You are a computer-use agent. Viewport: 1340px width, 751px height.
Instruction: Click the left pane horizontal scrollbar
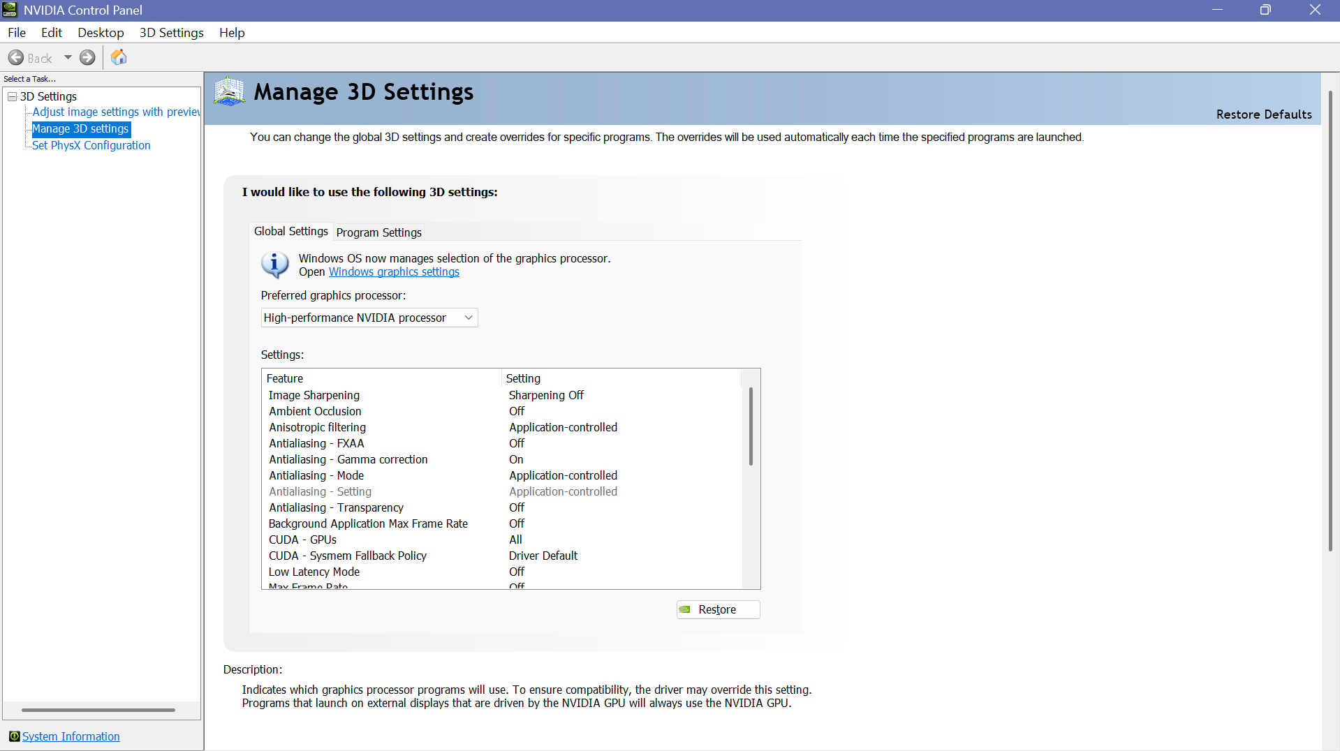pos(98,710)
